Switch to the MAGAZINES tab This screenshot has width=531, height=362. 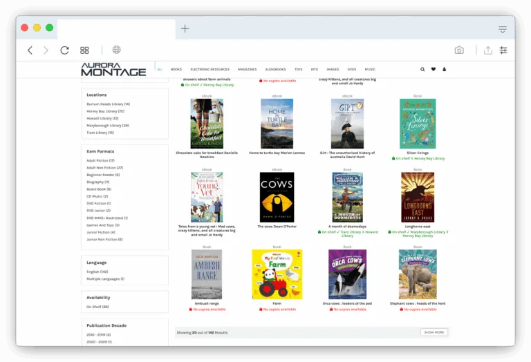coord(248,69)
